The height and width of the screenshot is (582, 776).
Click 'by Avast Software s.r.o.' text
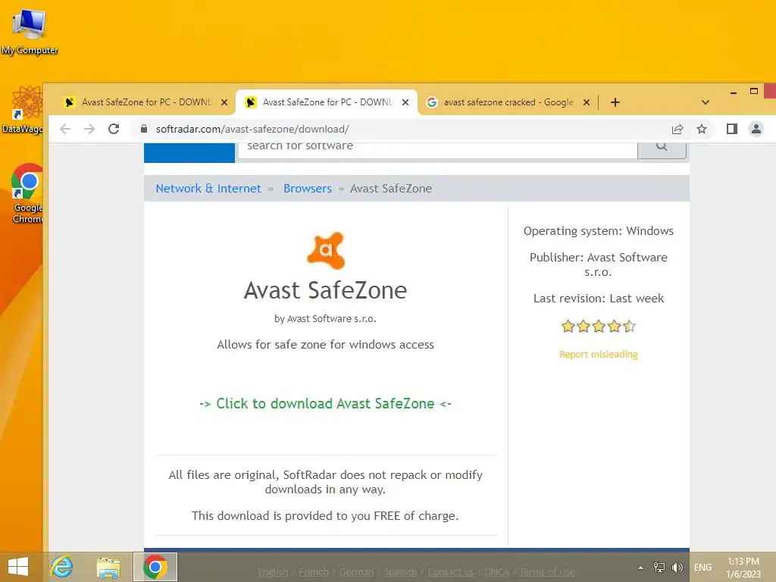coord(325,319)
